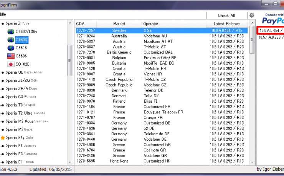Click CDA 1270-8440 Vodafone DE cell
Screen dimensions: 284x176
86,139
